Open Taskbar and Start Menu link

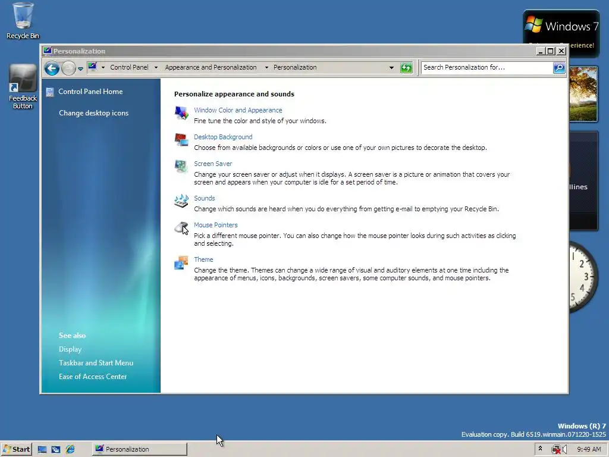coord(96,362)
